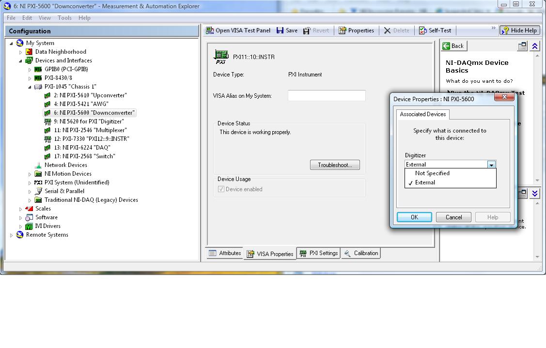Close the Device Properties dialog
This screenshot has height=348, width=546.
[504, 97]
